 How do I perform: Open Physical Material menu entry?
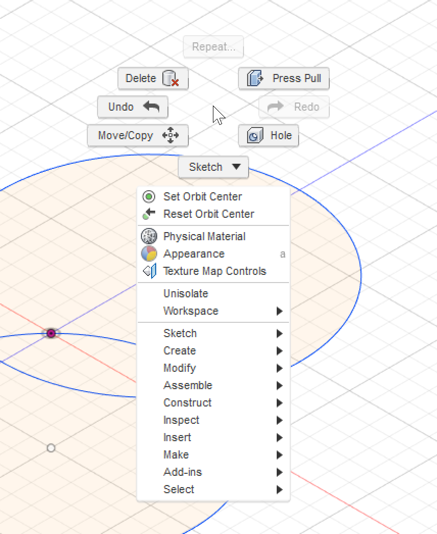[213, 236]
